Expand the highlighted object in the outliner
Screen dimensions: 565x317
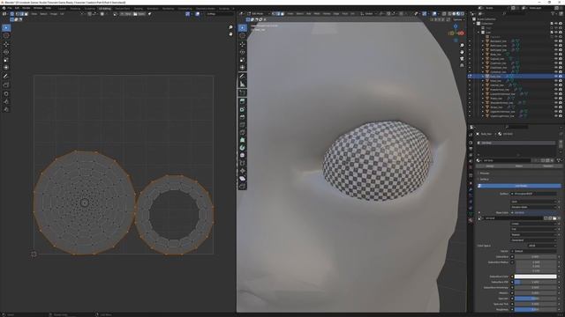coord(483,77)
